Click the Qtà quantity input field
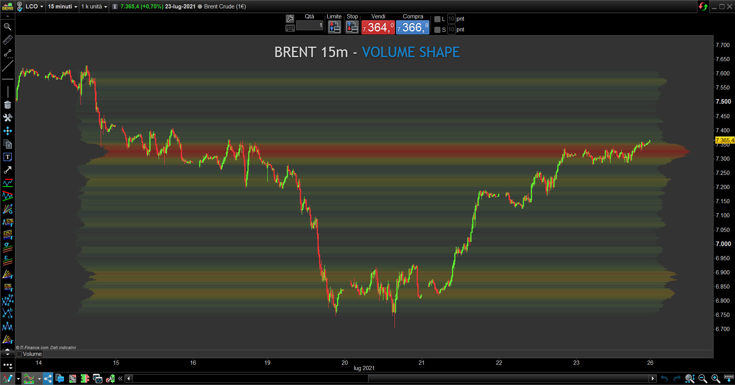The image size is (735, 385). [x=310, y=25]
